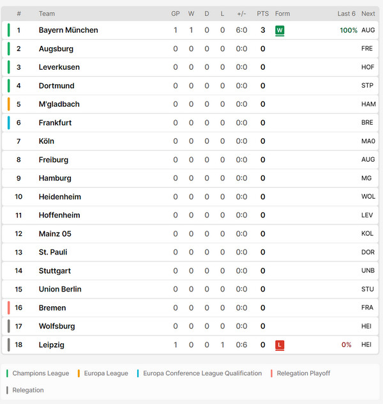
Task: Select the PTS column header
Action: coord(262,13)
